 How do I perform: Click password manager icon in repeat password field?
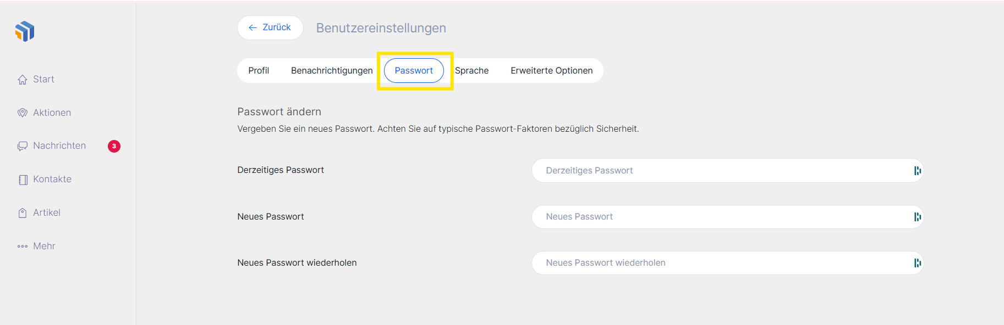tap(917, 263)
